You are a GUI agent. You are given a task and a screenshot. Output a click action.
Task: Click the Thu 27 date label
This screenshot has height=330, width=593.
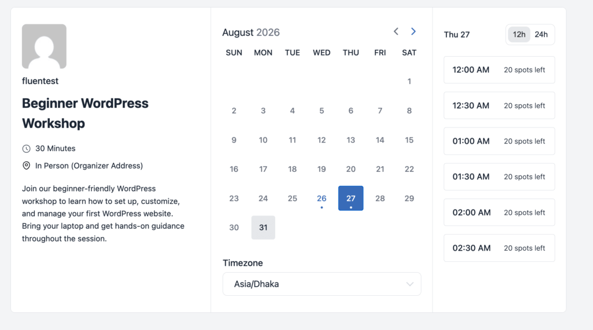pos(456,35)
